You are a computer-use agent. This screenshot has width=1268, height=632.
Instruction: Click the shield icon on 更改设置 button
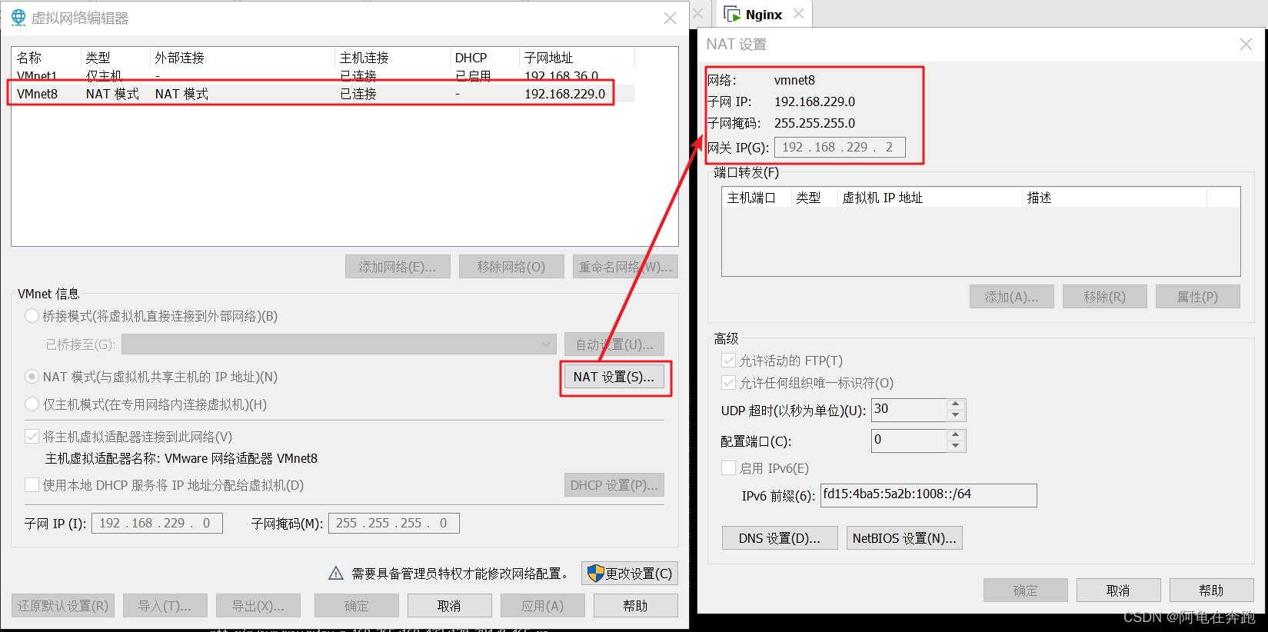click(595, 574)
